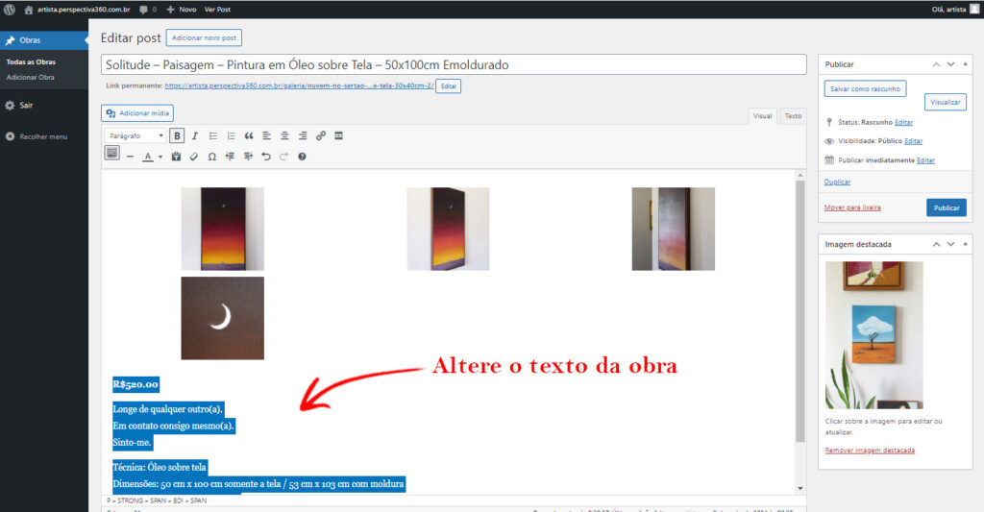This screenshot has height=512, width=984.
Task: Open the comments bubble in admin bar
Action: [148, 10]
